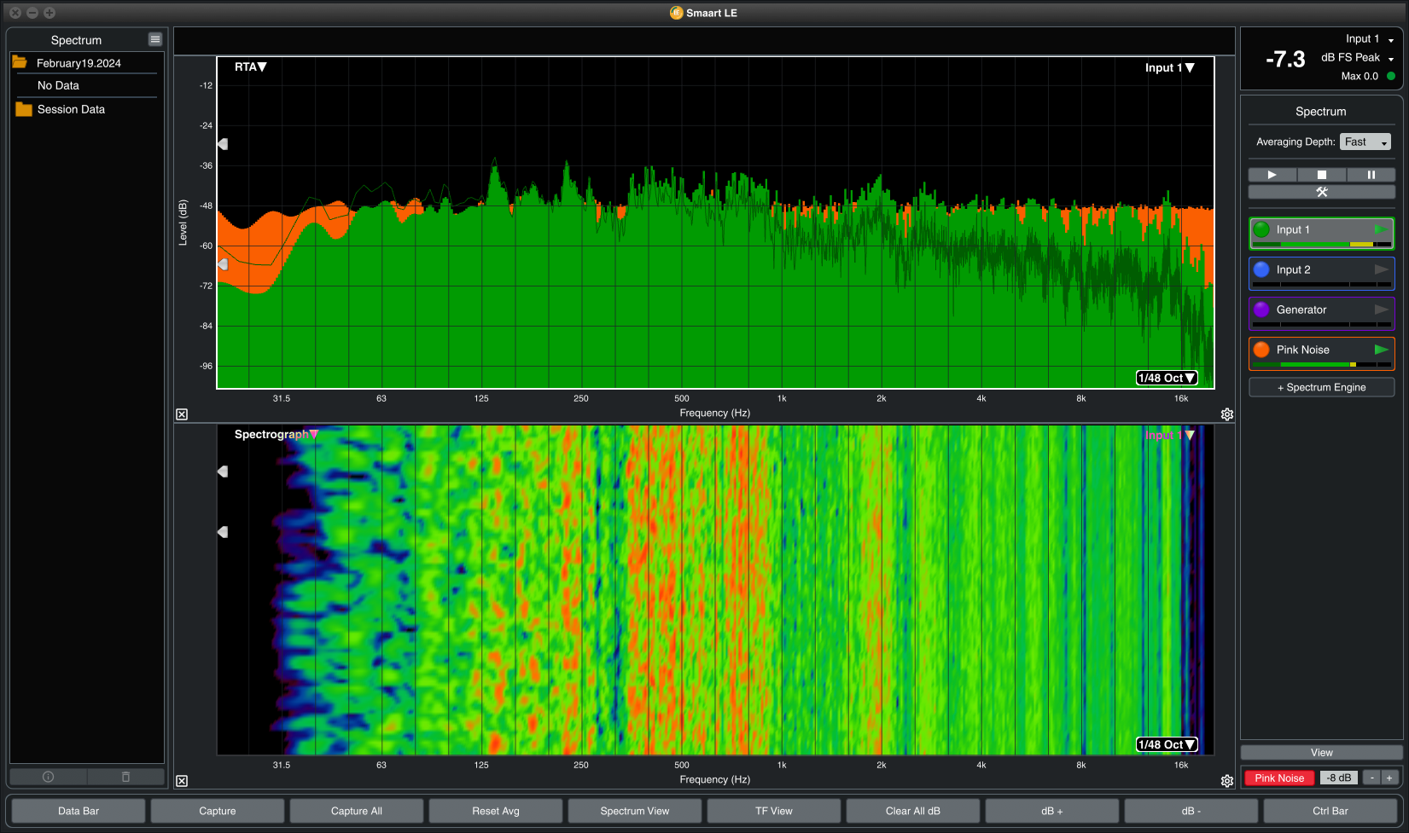1409x833 pixels.
Task: Toggle Generator purple visibility circle
Action: coord(1261,309)
